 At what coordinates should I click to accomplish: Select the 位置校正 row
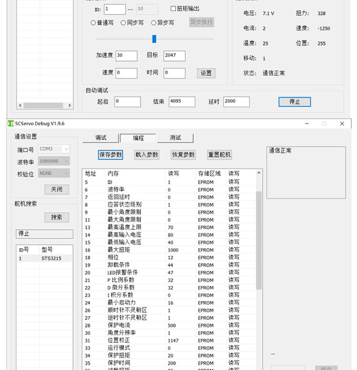(x=169, y=340)
